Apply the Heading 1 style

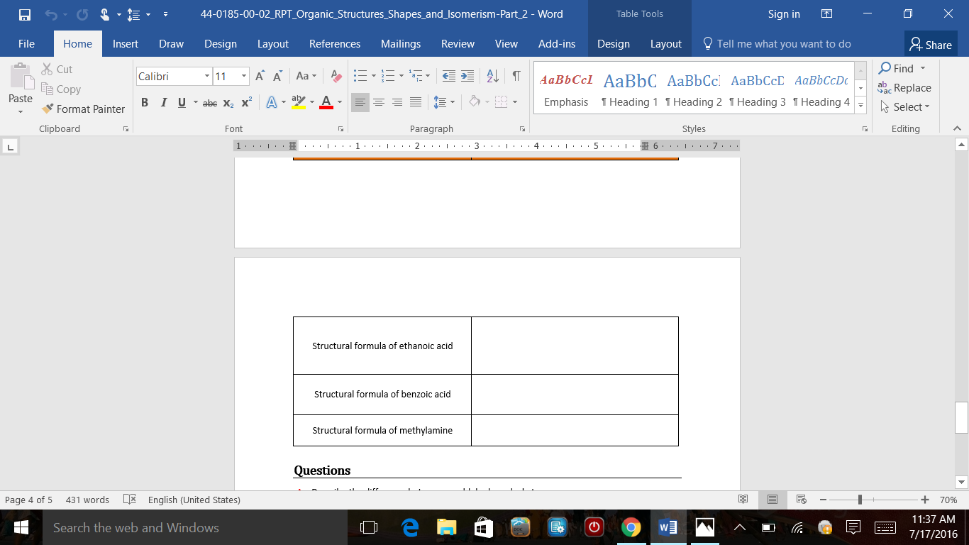pos(630,87)
